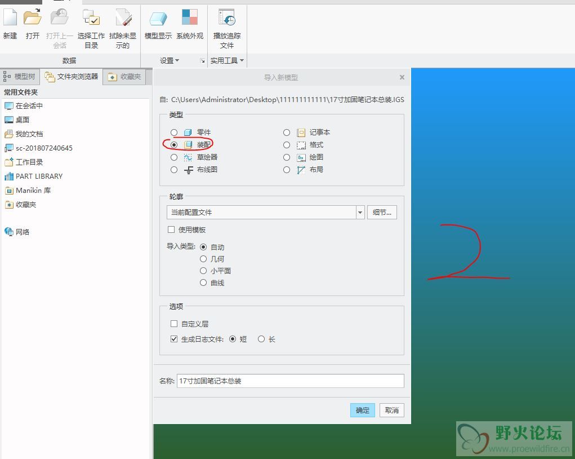Screen dimensions: 575x459
Task: Choose 小平面 import type
Action: point(203,271)
